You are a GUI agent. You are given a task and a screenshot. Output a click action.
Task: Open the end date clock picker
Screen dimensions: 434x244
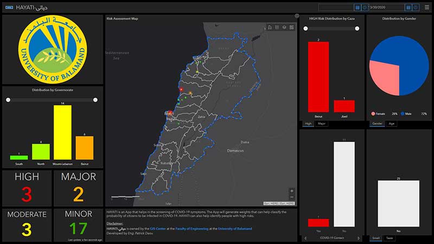pos(416,8)
